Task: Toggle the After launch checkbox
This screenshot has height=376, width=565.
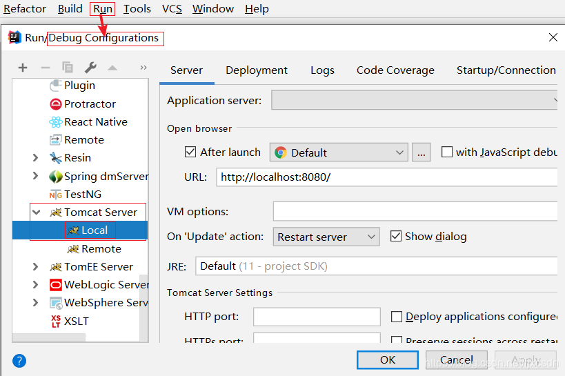Action: [190, 152]
